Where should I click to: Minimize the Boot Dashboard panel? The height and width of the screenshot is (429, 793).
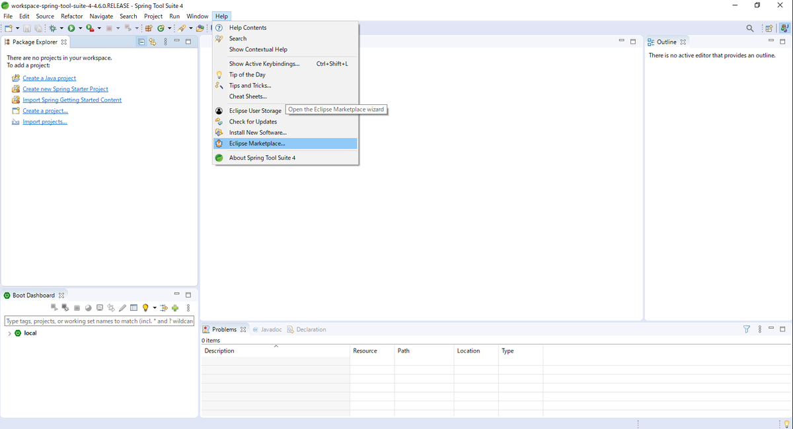[176, 295]
